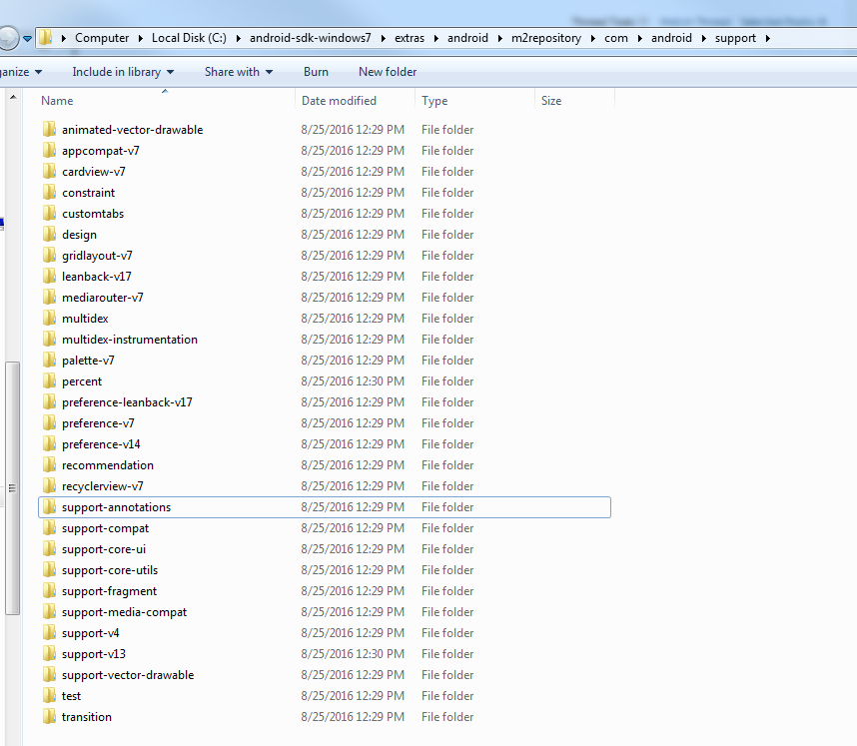The height and width of the screenshot is (746, 857).
Task: Click the New folder button
Action: point(388,71)
